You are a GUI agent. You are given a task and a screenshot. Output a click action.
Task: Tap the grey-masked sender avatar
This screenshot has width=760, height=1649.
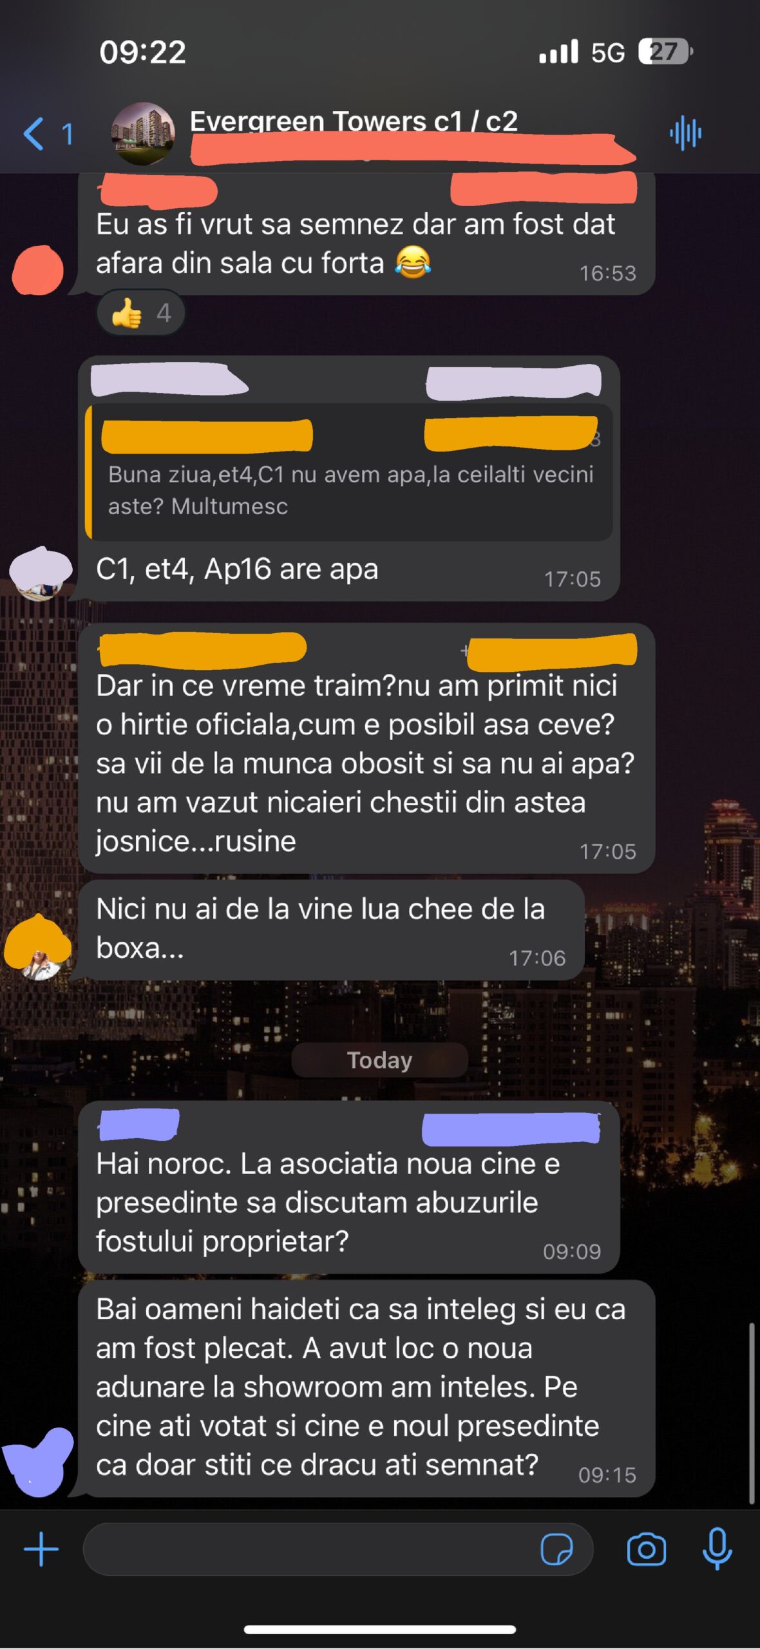pyautogui.click(x=40, y=573)
